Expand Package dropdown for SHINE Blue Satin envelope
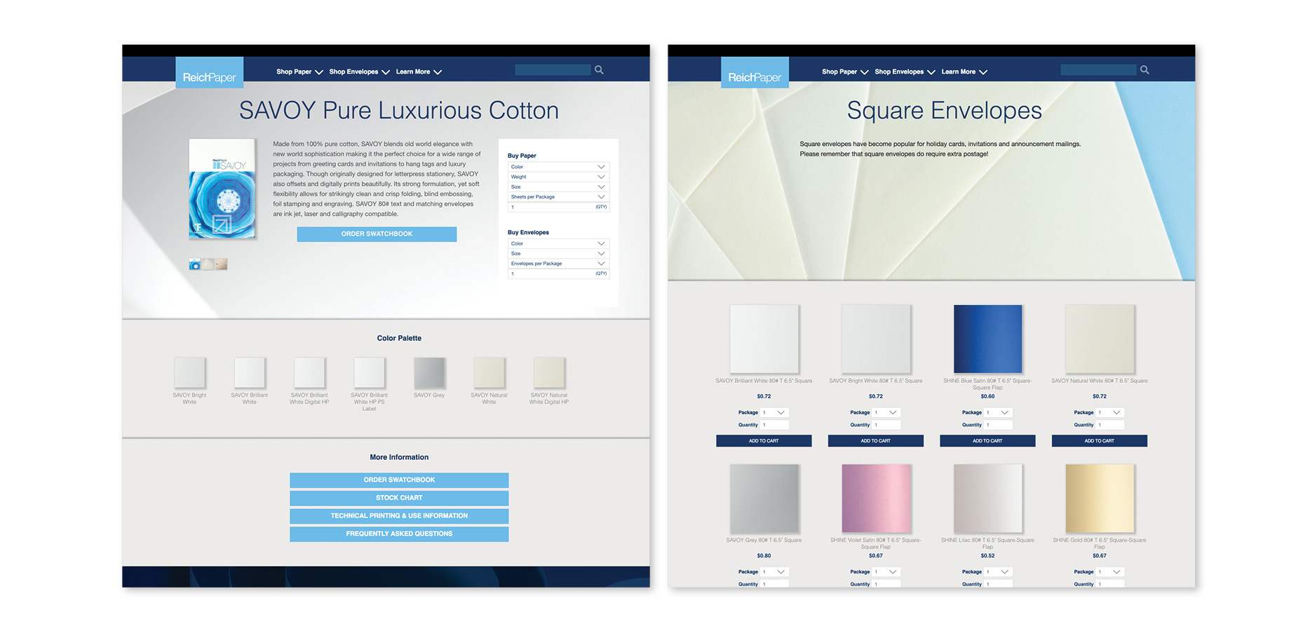 999,412
